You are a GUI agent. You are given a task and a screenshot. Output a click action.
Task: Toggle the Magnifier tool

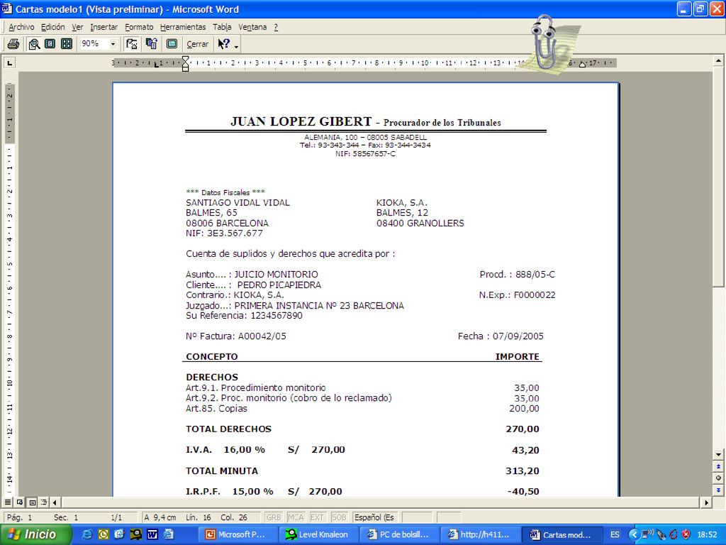34,44
